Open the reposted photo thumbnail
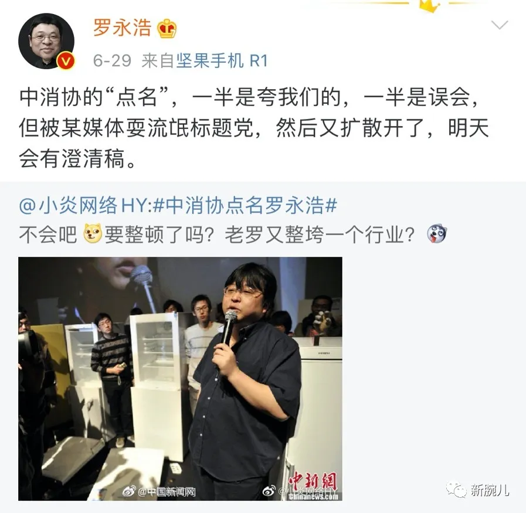526x513 pixels. point(180,379)
